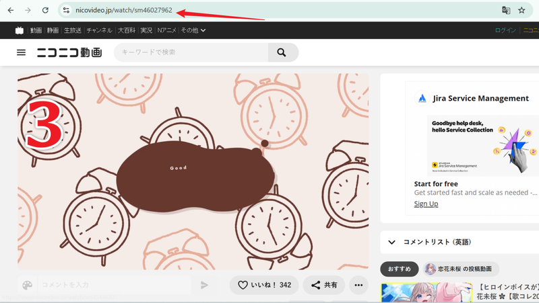Viewport: 539px width, 303px height.
Task: Click the Sign Up link
Action: tap(426, 204)
